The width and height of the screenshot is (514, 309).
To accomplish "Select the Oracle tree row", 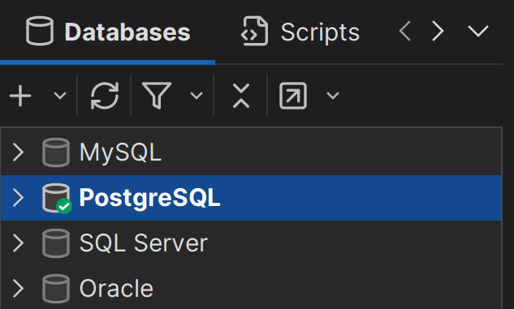I will (251, 288).
